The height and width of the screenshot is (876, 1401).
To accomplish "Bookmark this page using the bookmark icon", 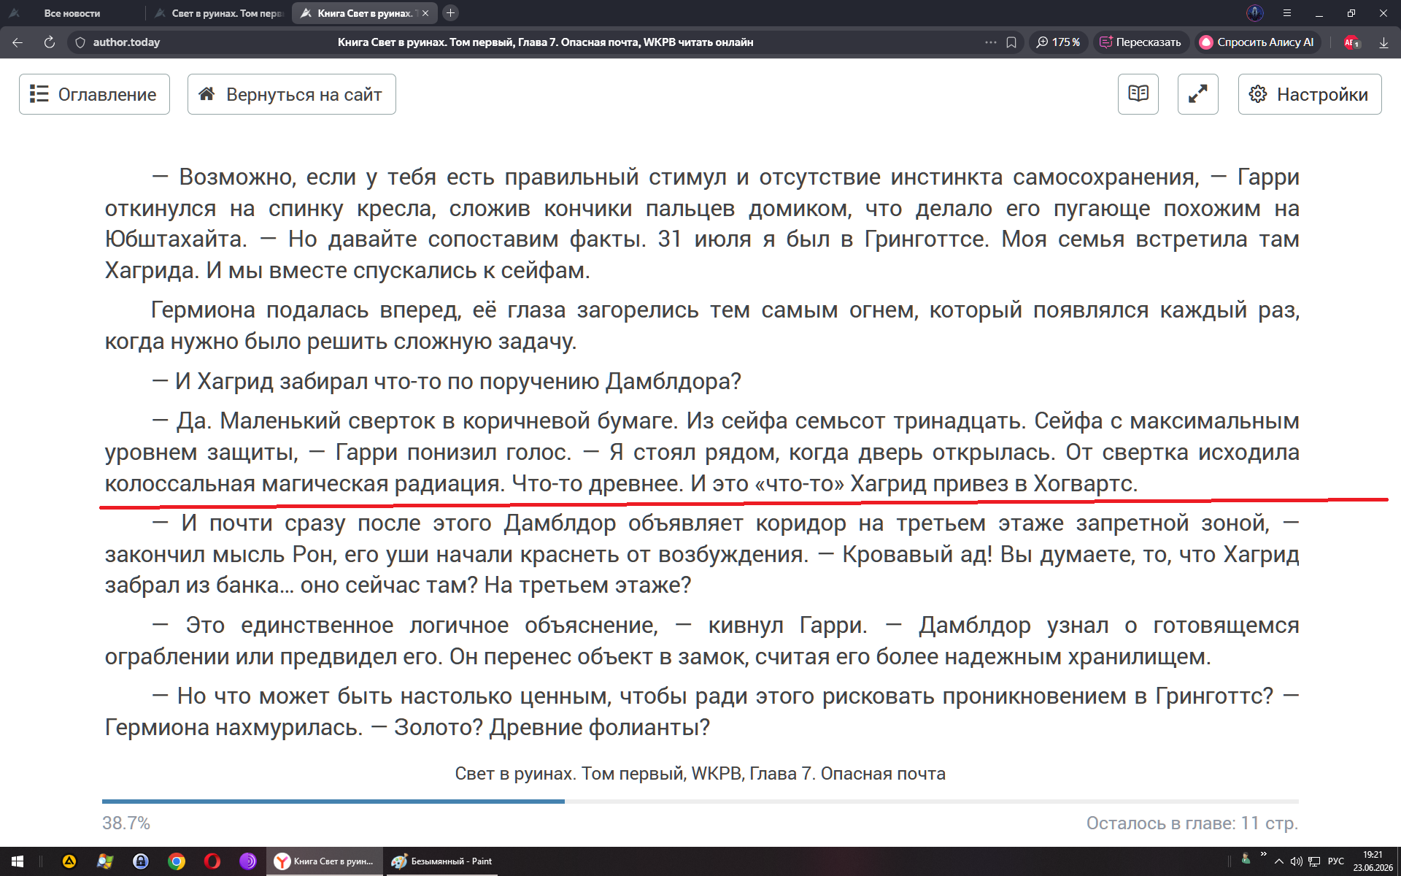I will (1011, 42).
